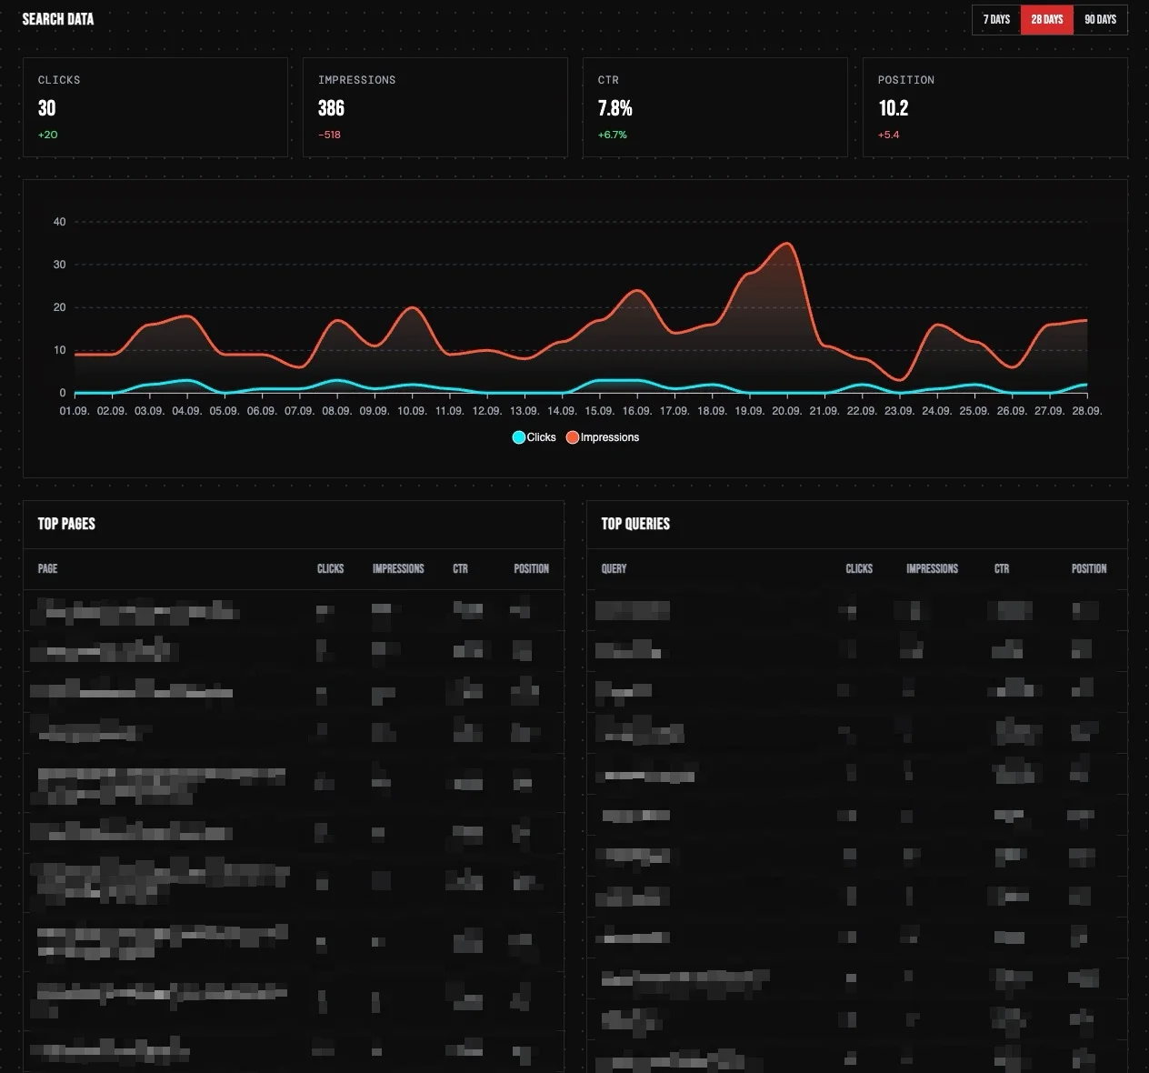Image resolution: width=1149 pixels, height=1073 pixels.
Task: Click the 01.09. date label on chart axis
Action: [75, 411]
